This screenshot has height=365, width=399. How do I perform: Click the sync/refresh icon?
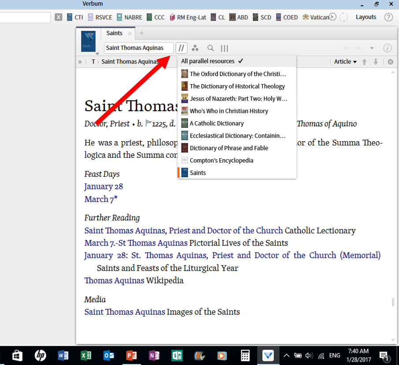coord(344,17)
